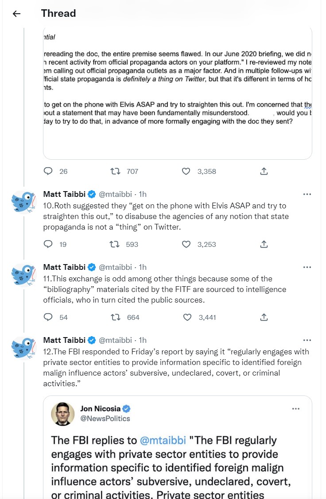326x499 pixels.
Task: Open more options for tweet 12
Action: [x=307, y=340]
